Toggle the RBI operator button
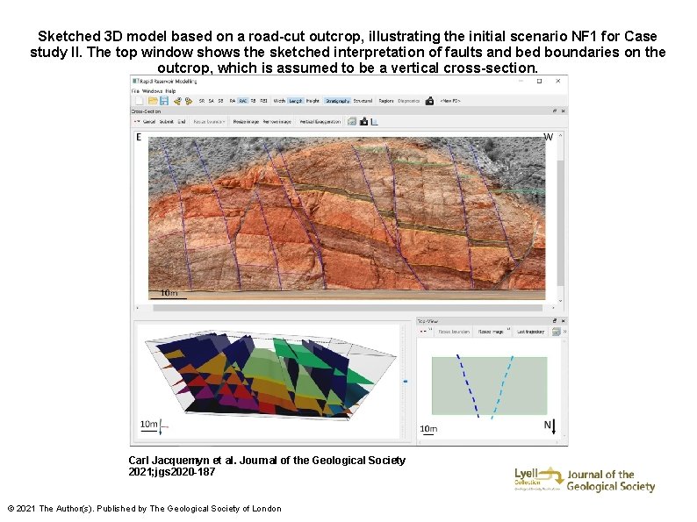The image size is (697, 522). [x=263, y=101]
